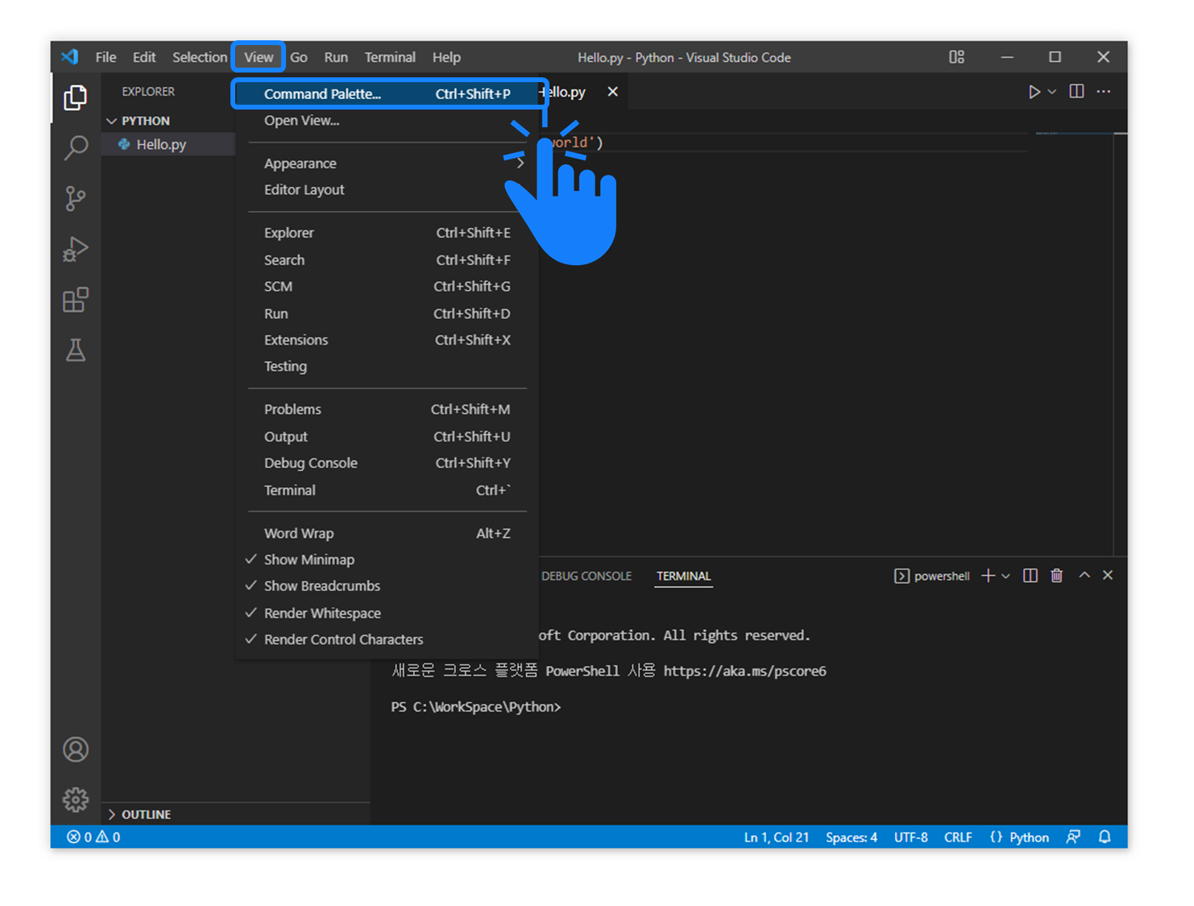Open Accounts icon in activity bar
This screenshot has width=1194, height=906.
[76, 750]
